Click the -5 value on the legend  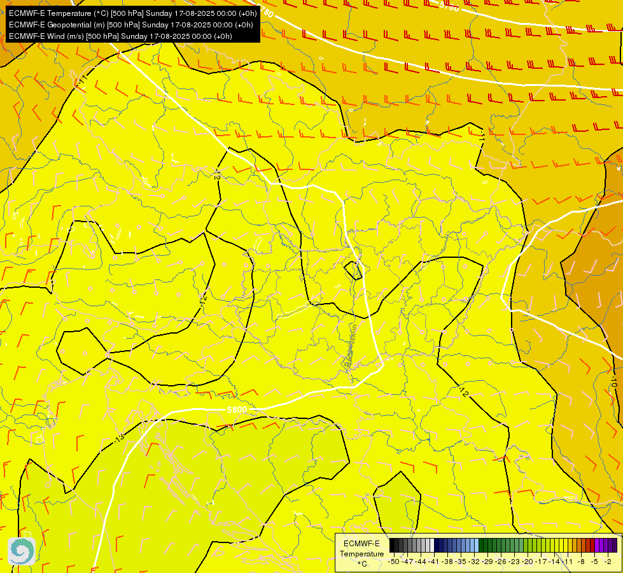tap(594, 562)
